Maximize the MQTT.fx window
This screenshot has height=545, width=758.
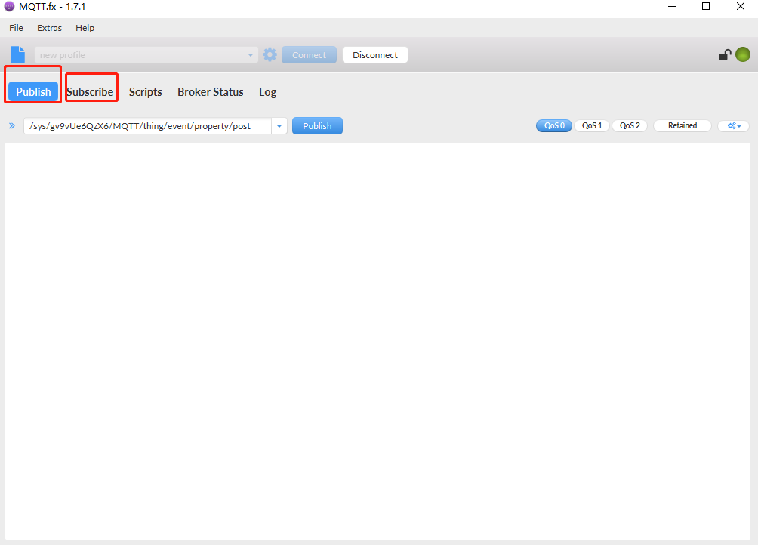click(x=706, y=6)
